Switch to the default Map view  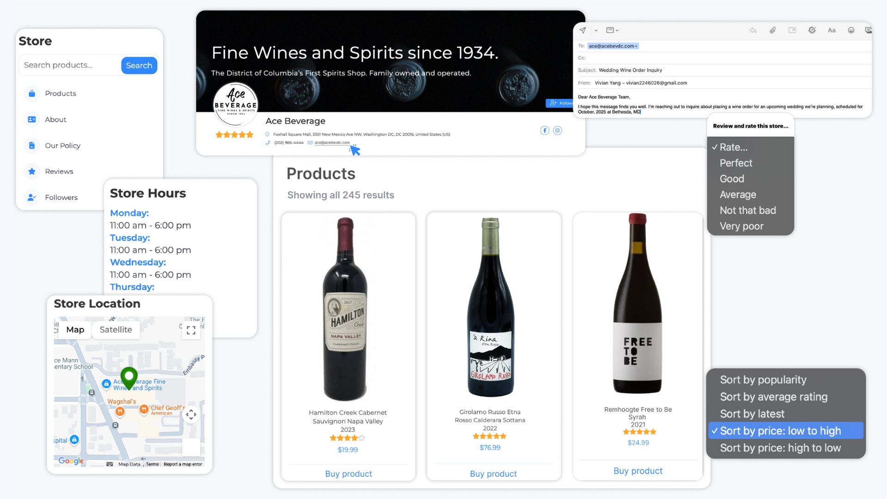point(75,330)
